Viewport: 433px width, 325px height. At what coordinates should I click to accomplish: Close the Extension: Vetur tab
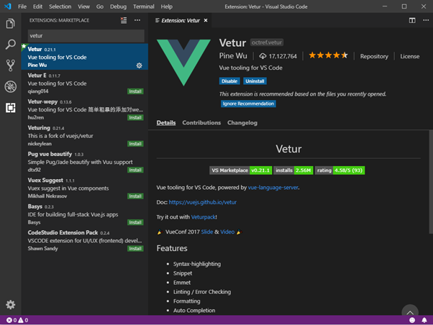pyautogui.click(x=206, y=20)
